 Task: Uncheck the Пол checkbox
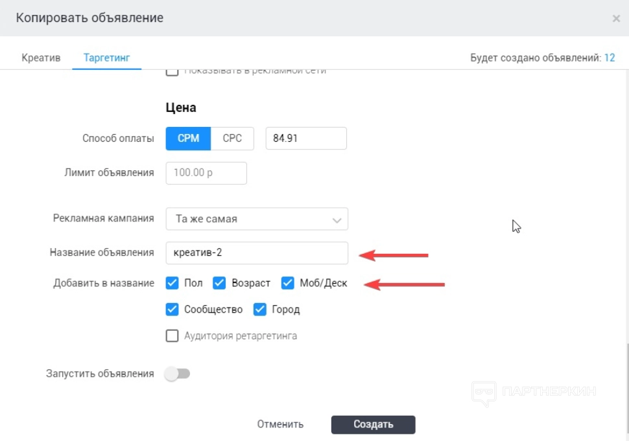172,283
